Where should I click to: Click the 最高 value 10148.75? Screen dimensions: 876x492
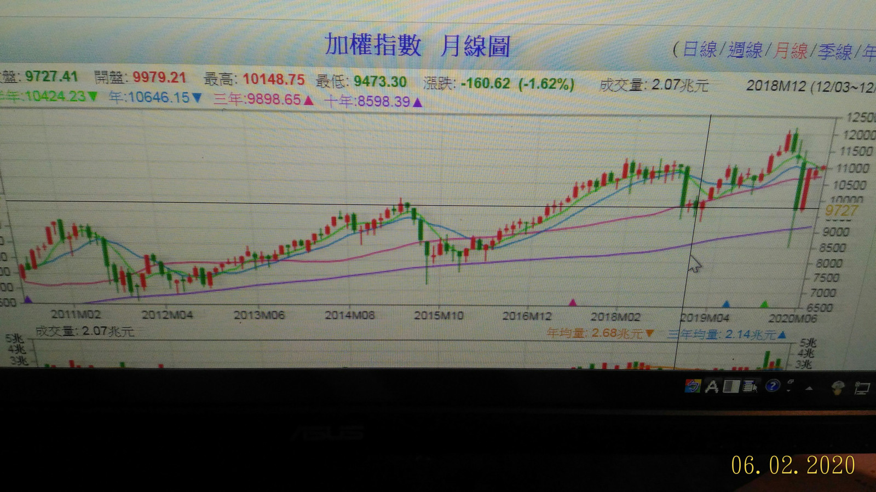point(273,79)
